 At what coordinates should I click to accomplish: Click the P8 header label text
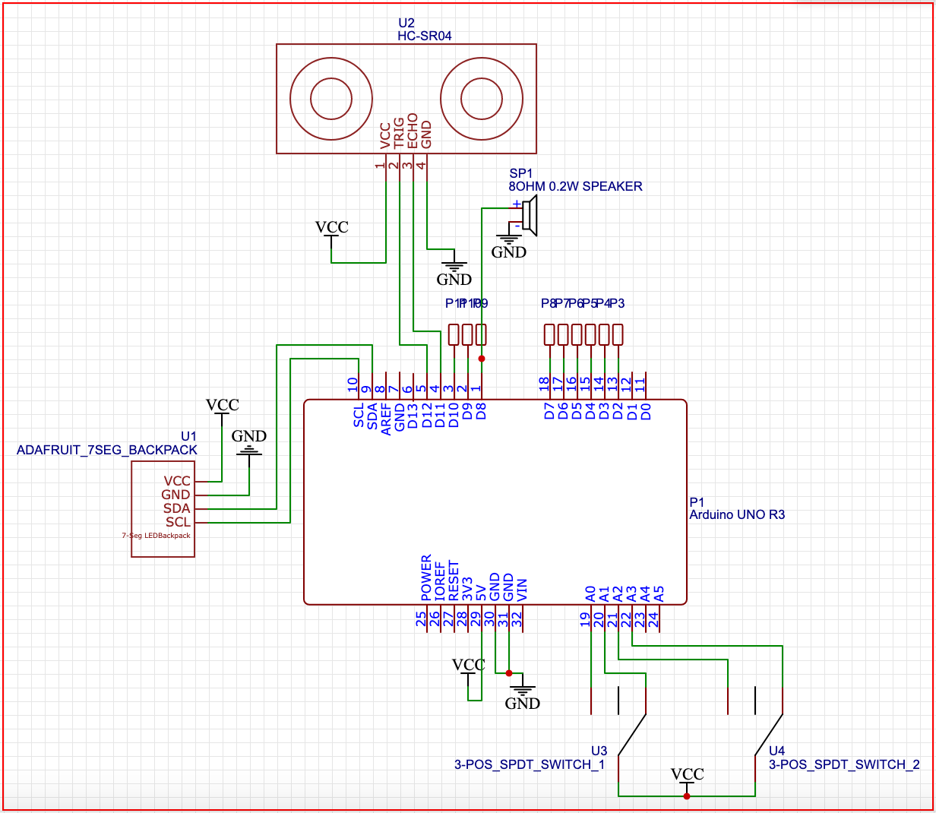pos(549,303)
